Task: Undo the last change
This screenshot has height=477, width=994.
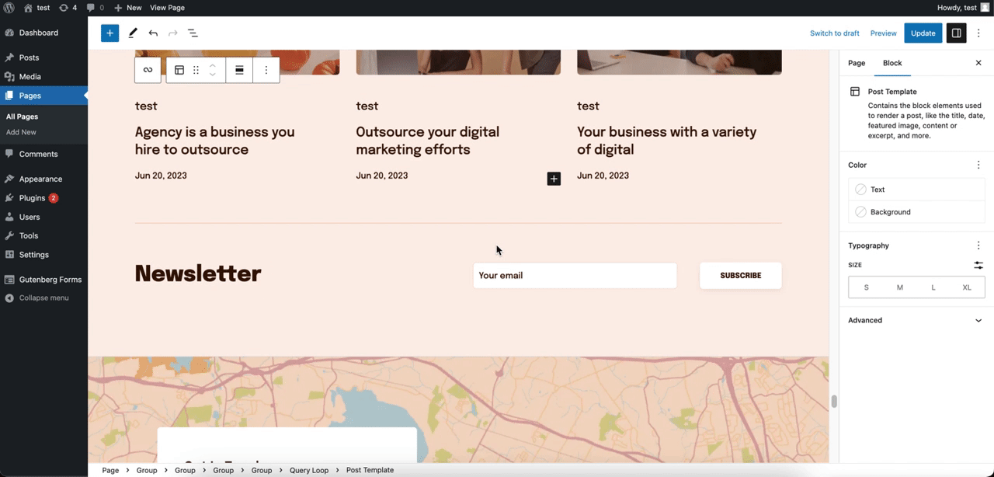Action: click(x=153, y=33)
